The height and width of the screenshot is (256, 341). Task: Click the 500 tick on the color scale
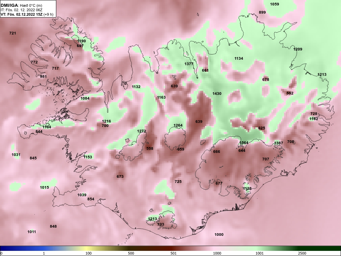131,253
